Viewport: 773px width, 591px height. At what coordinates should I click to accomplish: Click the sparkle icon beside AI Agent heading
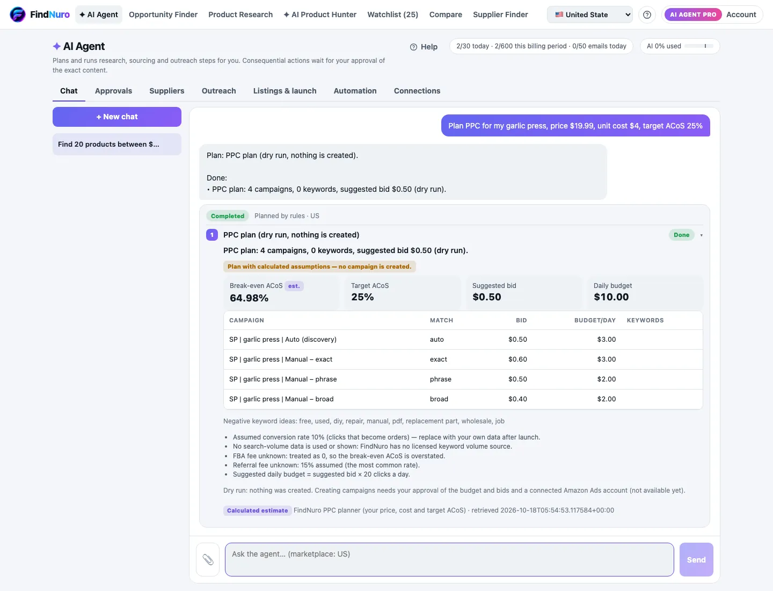(x=57, y=46)
